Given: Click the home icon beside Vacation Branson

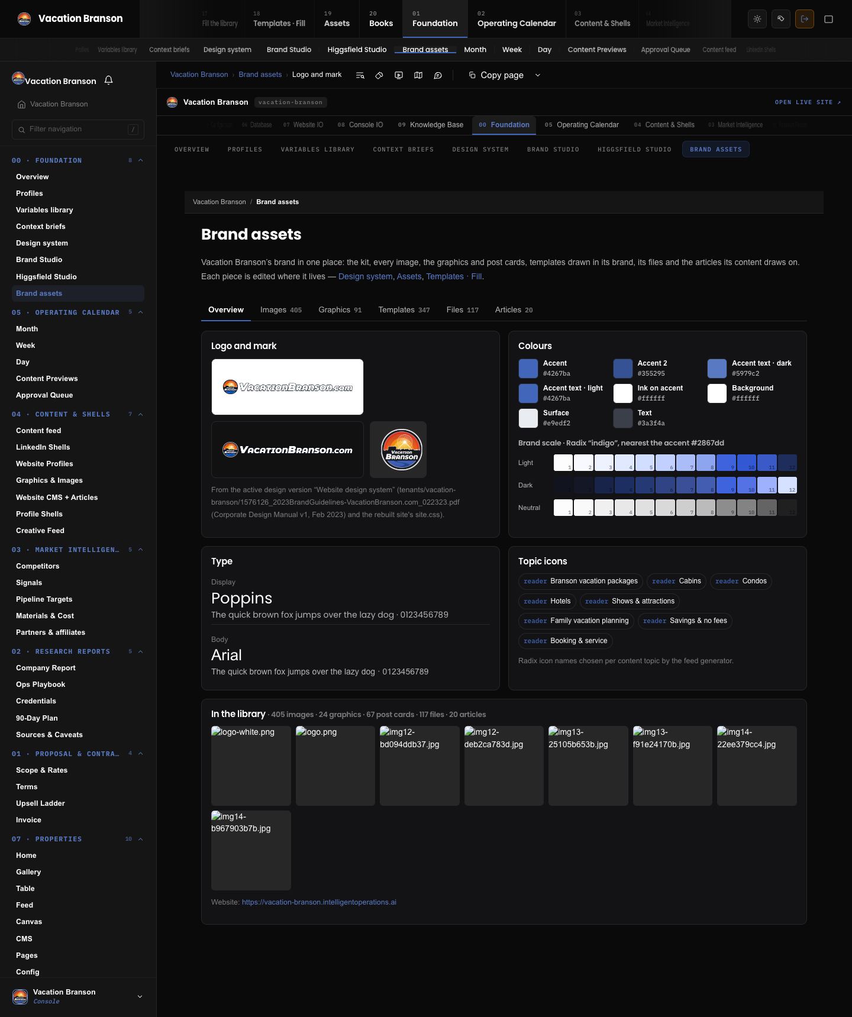Looking at the screenshot, I should click(21, 104).
